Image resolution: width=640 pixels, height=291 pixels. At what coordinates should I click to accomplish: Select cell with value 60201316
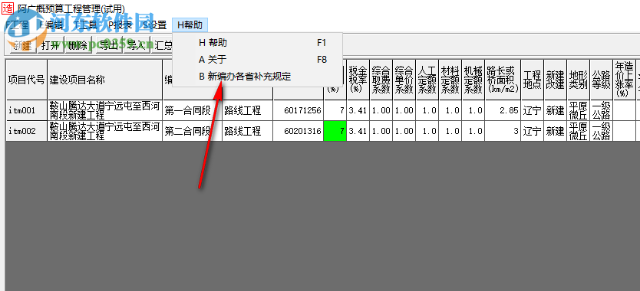click(299, 131)
